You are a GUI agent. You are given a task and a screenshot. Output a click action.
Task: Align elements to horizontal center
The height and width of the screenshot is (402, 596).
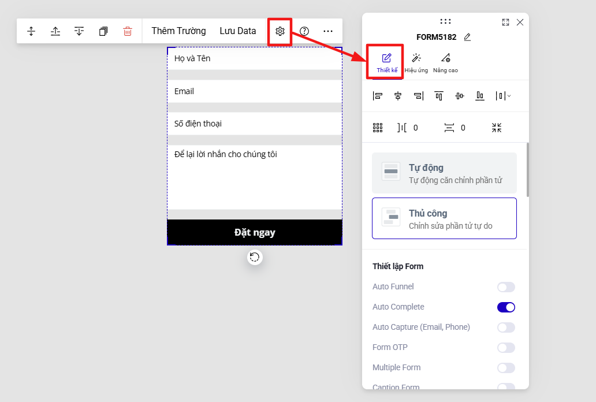pos(398,96)
